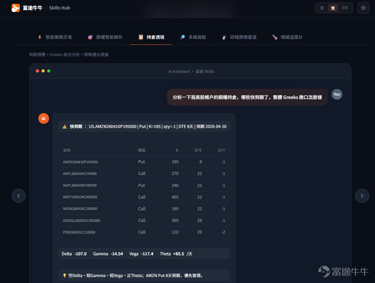Viewport: 375px width, 283px height.
Task: Click the 快到期 expiry warning banner
Action: [x=144, y=126]
